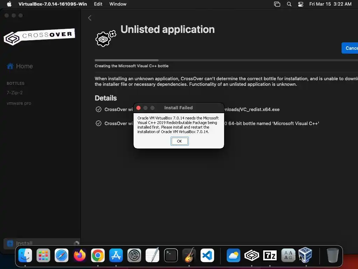Click the BOTTLES section header in sidebar

15,83
